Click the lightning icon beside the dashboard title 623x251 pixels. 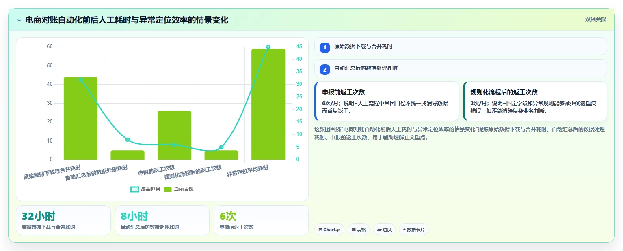(x=19, y=20)
